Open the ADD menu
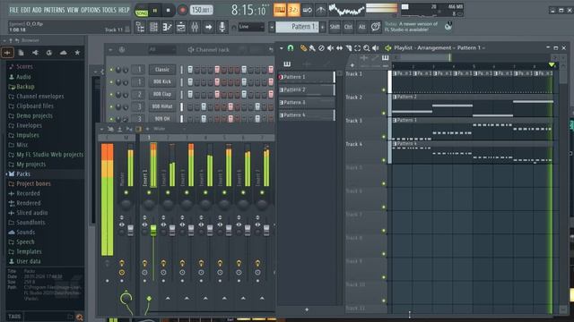The width and height of the screenshot is (574, 322). [x=37, y=10]
